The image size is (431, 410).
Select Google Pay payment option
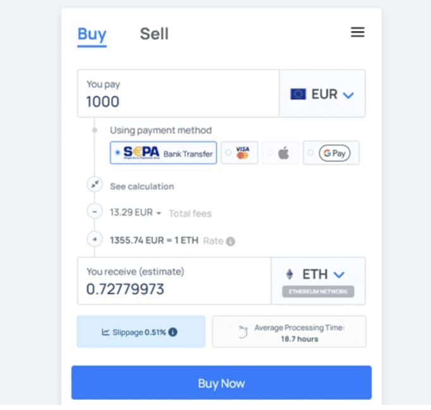click(331, 152)
